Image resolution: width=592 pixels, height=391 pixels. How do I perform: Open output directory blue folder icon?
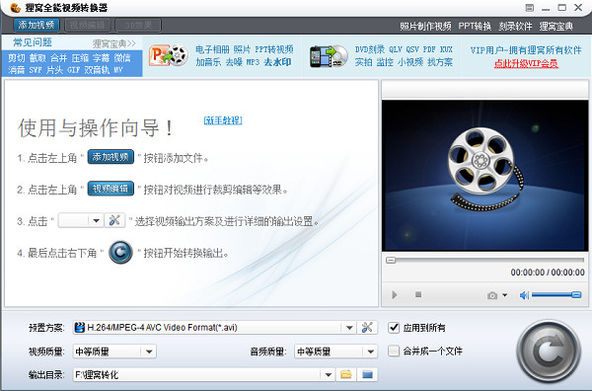click(367, 374)
